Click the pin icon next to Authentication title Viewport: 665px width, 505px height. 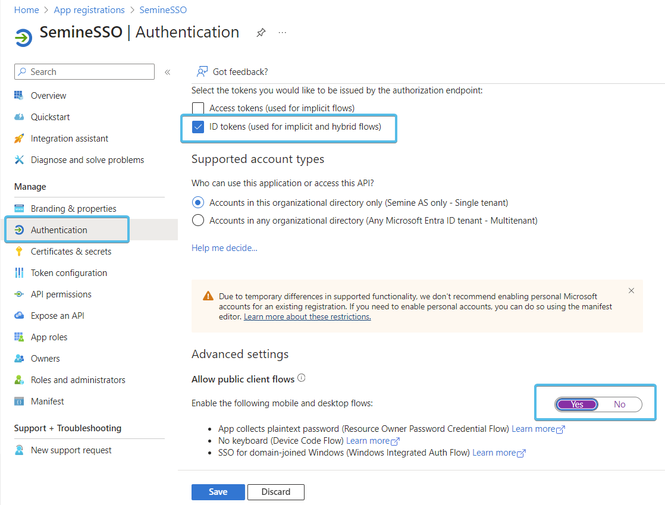click(261, 33)
